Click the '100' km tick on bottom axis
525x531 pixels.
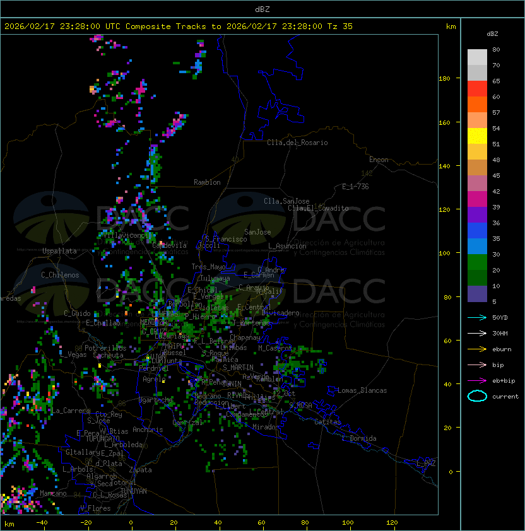point(348,523)
